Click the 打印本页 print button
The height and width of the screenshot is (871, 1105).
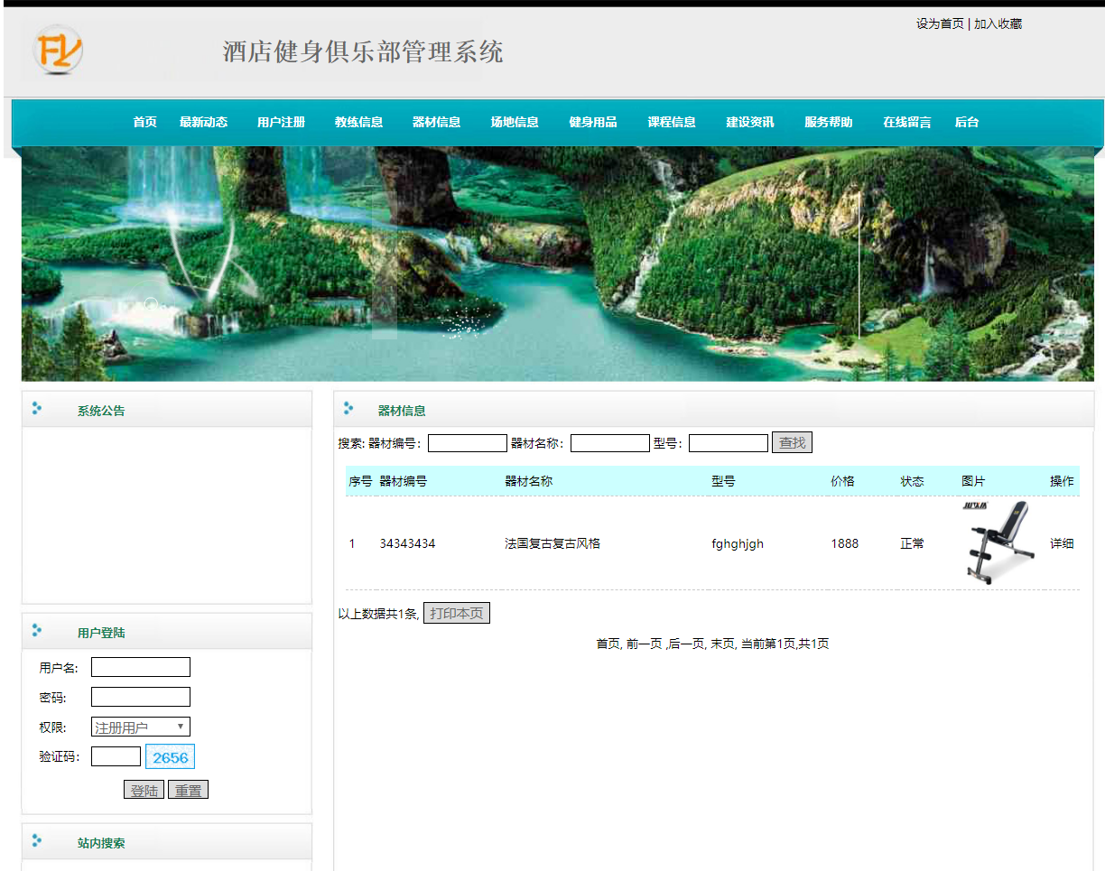tap(457, 613)
